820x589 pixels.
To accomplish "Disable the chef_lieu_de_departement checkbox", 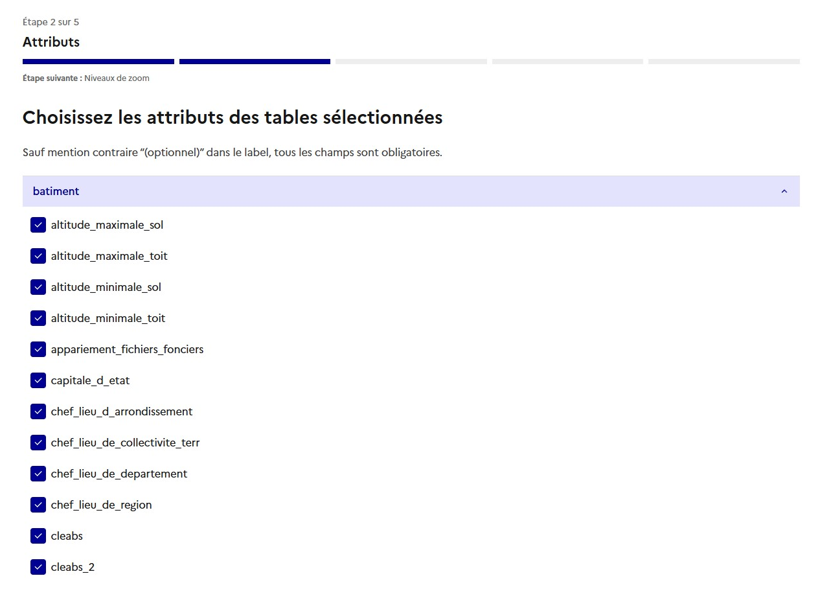I will pos(38,474).
